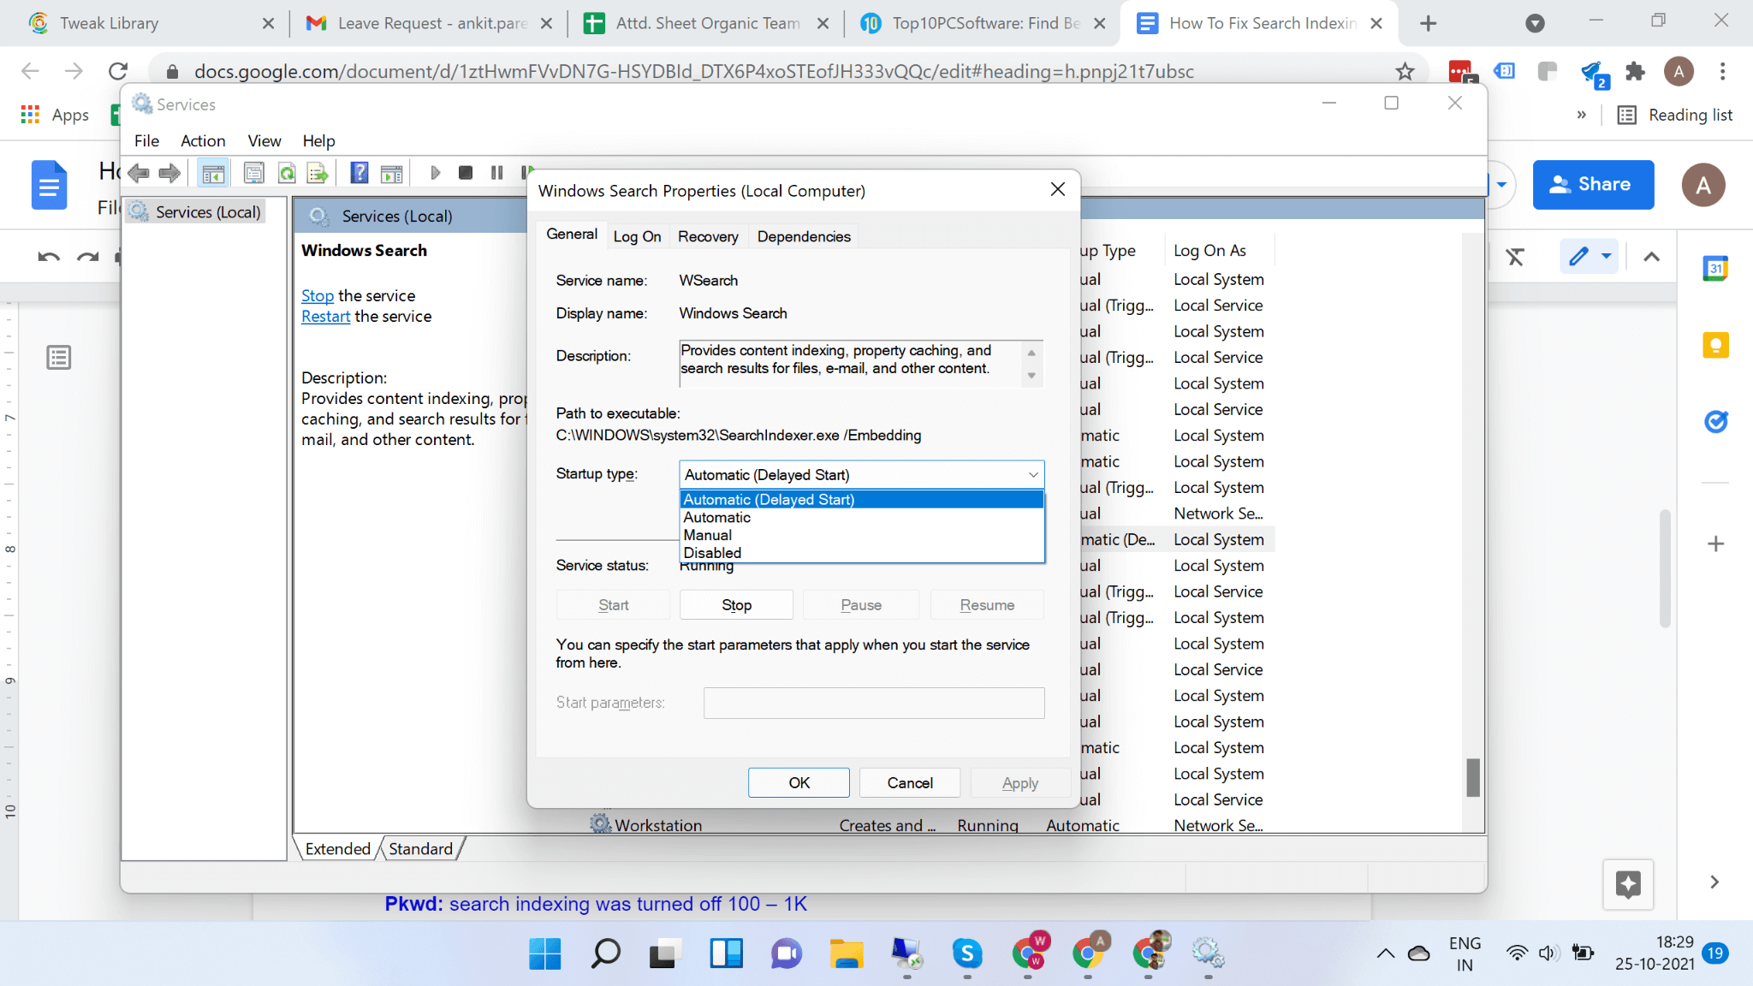Select Manual from the startup type list
The height and width of the screenshot is (986, 1753).
coord(707,535)
